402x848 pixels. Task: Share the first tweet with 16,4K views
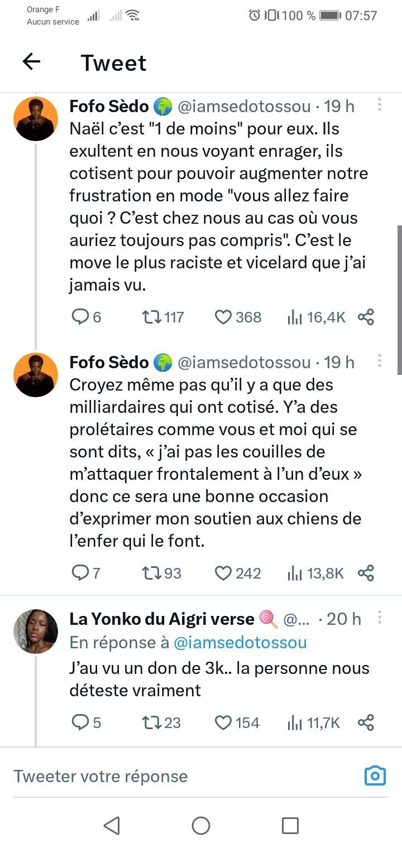[x=366, y=317]
